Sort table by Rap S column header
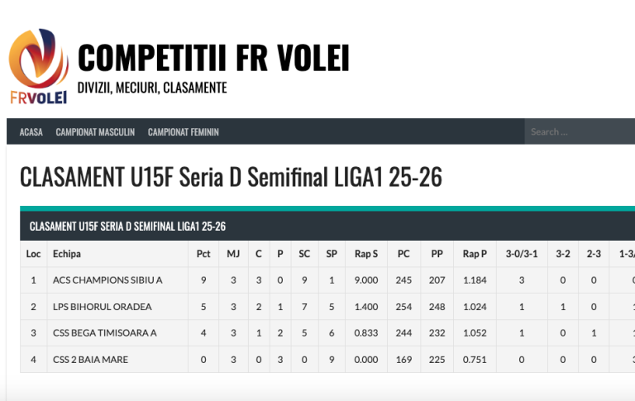The image size is (635, 401). pos(366,254)
